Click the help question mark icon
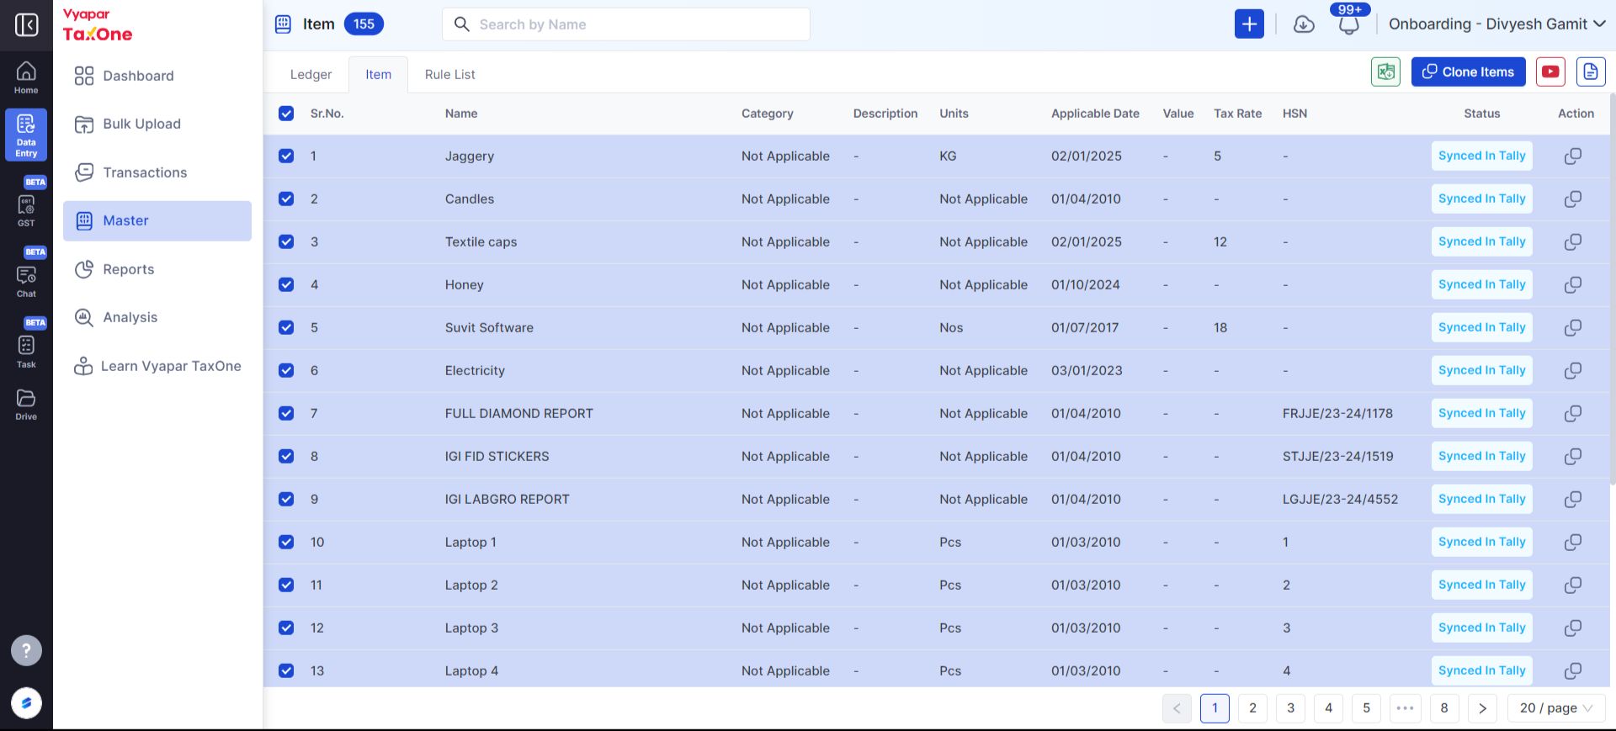This screenshot has height=731, width=1616. pyautogui.click(x=26, y=650)
